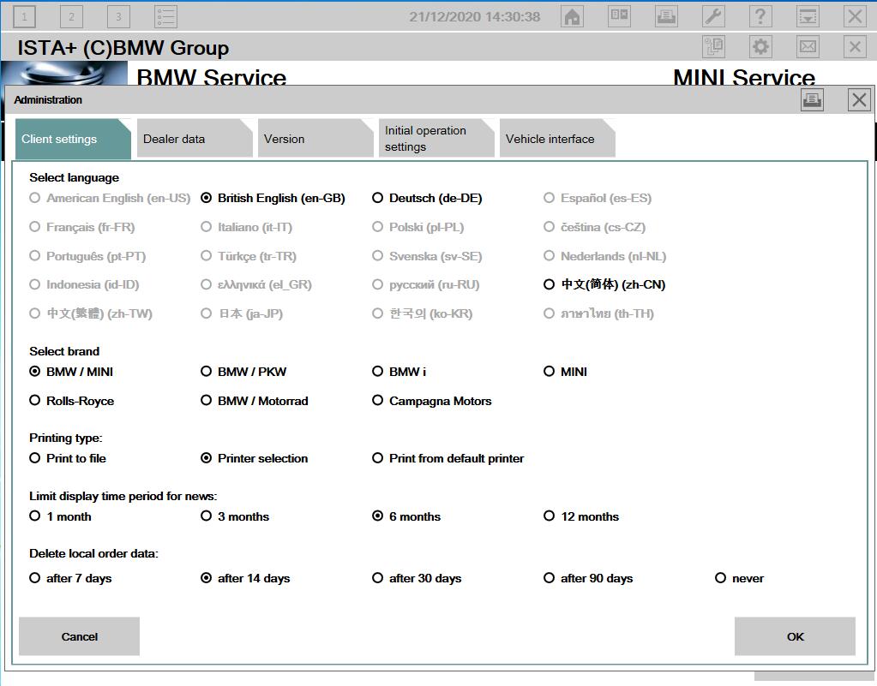Switch to Vehicle interface tab

coord(556,139)
